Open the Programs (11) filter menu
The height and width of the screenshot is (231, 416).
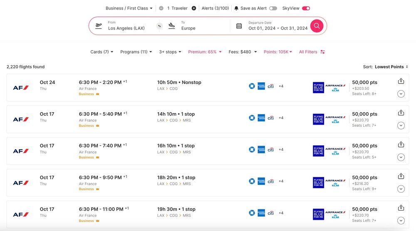[136, 52]
